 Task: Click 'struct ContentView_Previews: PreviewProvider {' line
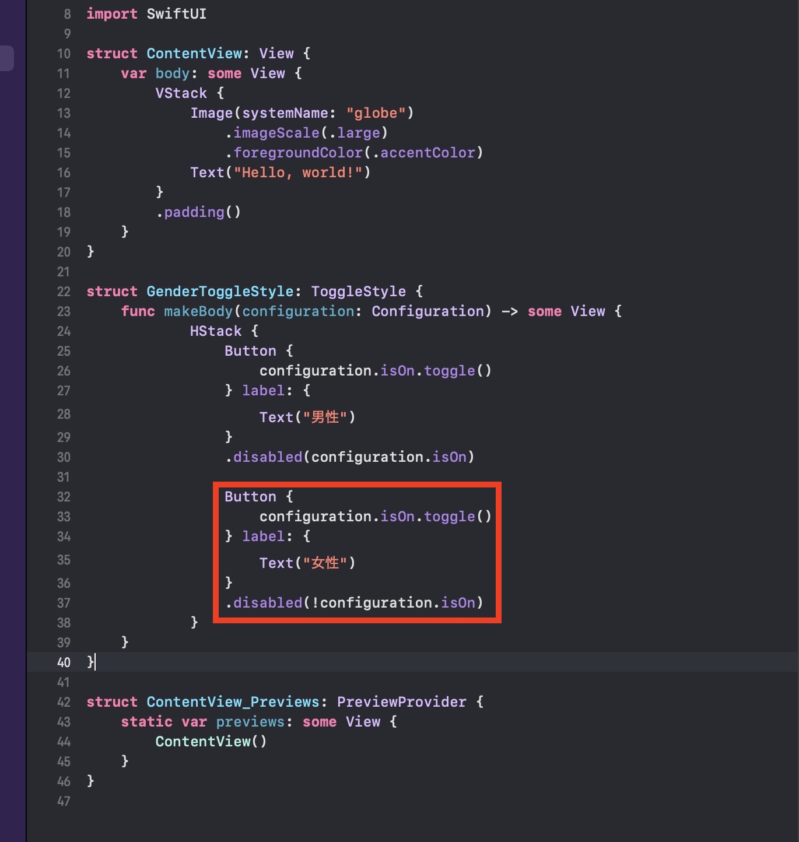point(285,702)
